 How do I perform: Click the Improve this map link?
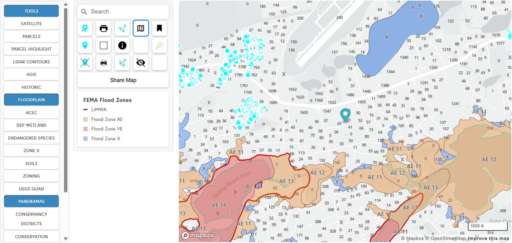tap(488, 238)
